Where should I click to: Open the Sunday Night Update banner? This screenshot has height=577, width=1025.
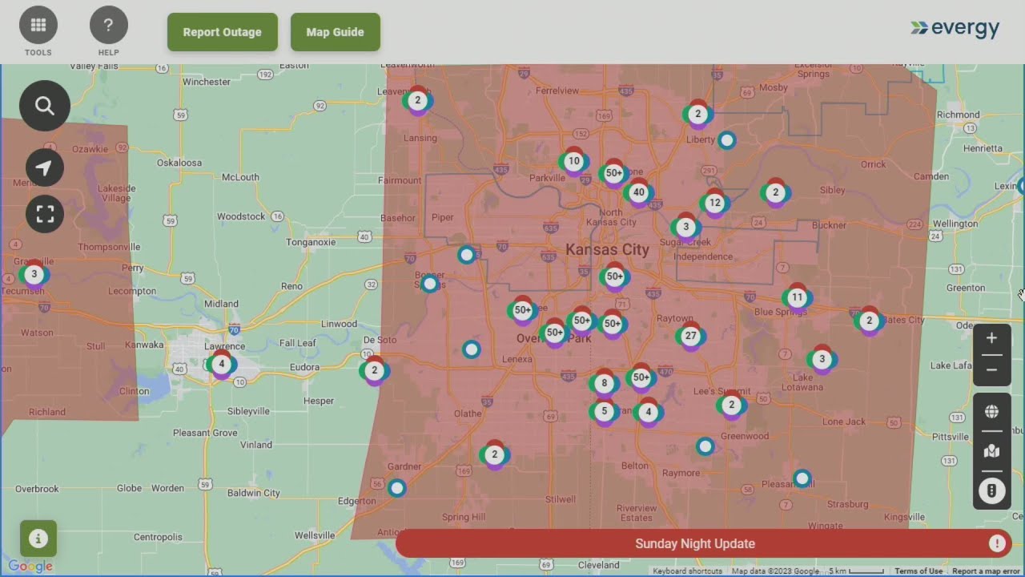(704, 543)
